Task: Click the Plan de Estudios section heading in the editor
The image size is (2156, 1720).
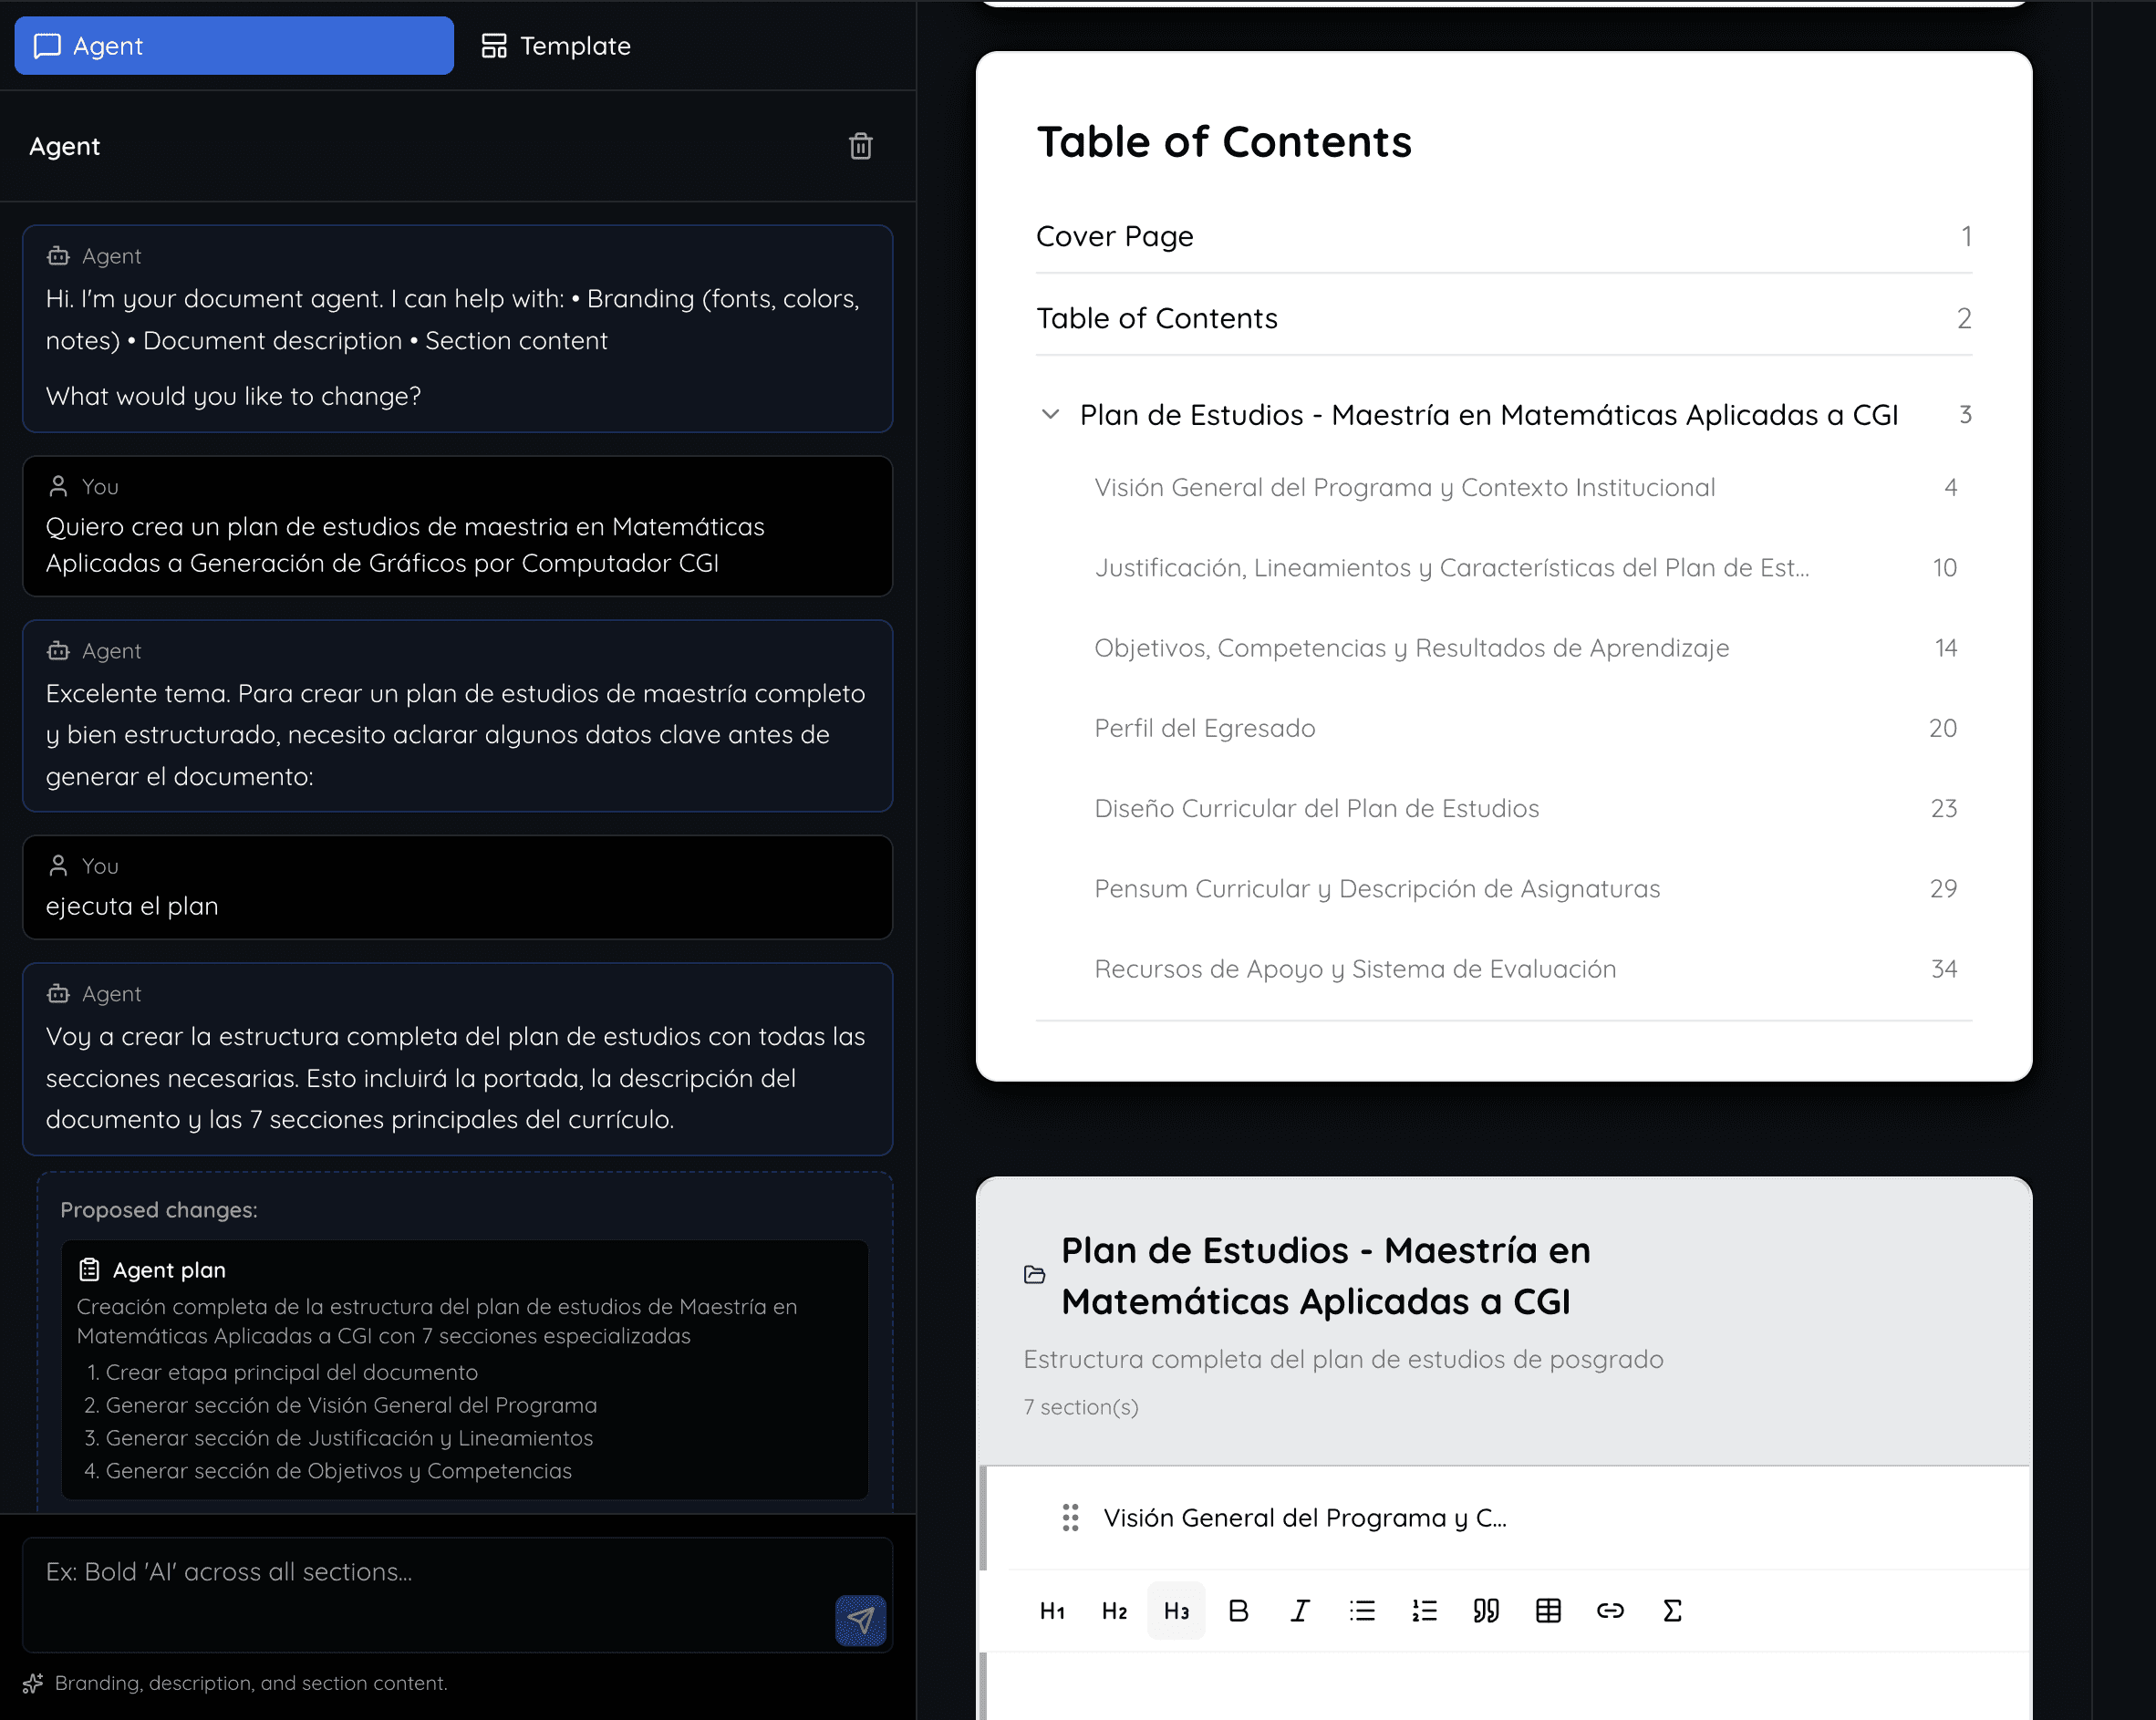Action: 1325,1276
